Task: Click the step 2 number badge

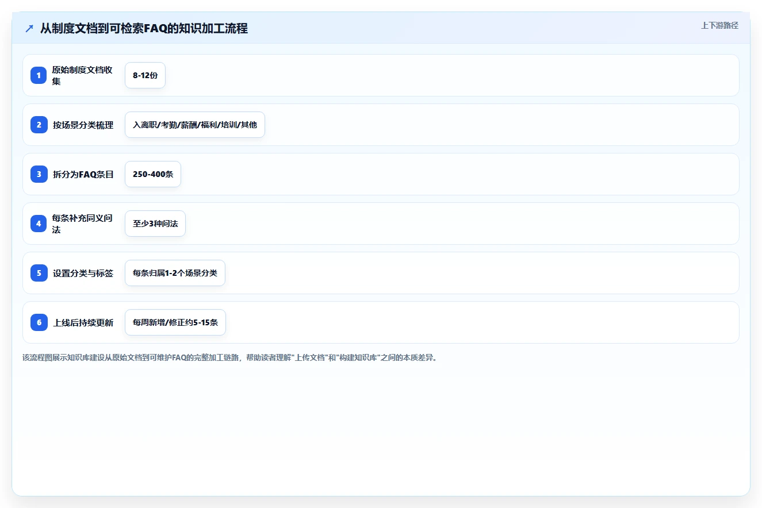Action: [x=39, y=125]
